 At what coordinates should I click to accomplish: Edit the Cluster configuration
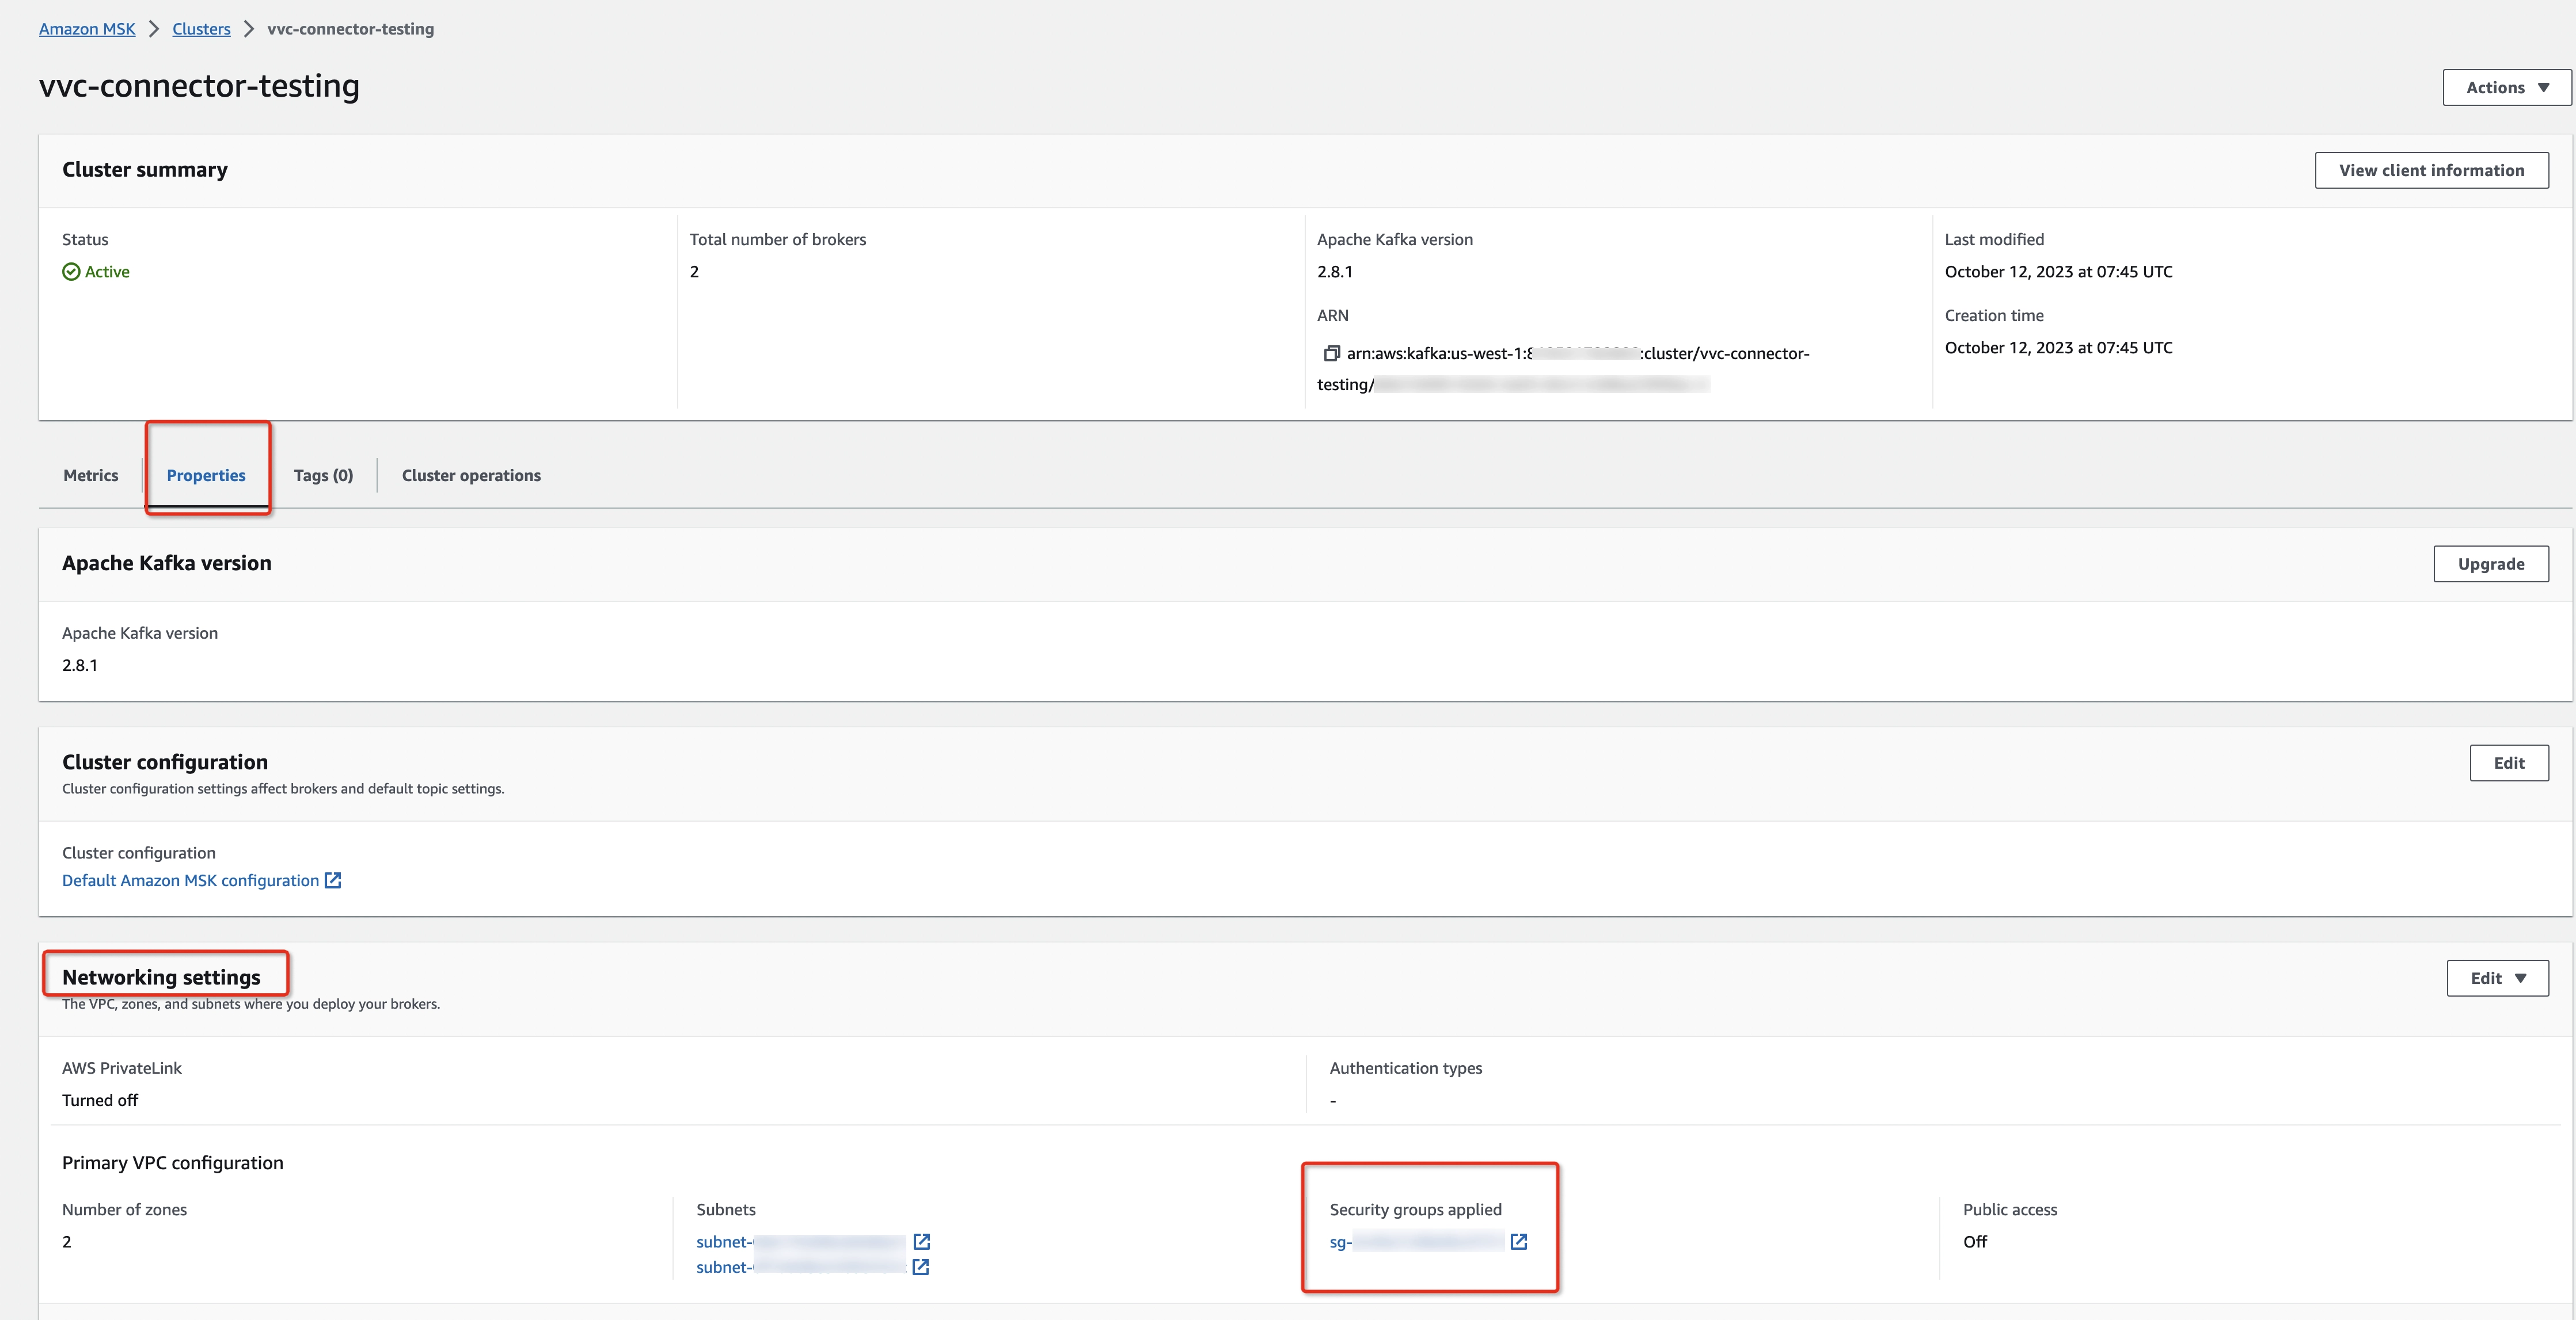click(2509, 762)
